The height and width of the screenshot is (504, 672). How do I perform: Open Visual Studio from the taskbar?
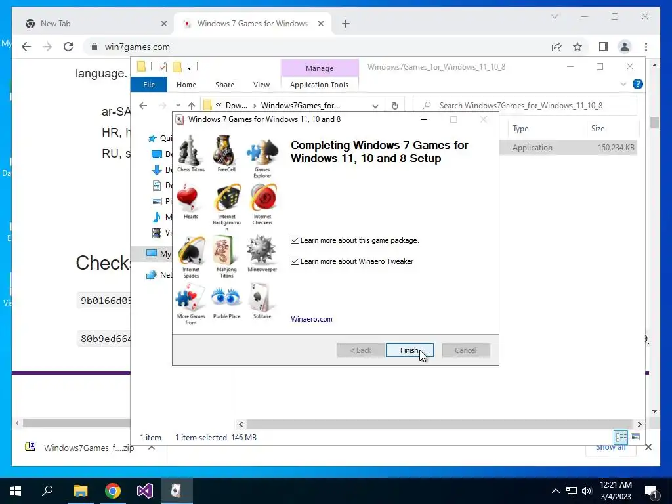pos(145,491)
